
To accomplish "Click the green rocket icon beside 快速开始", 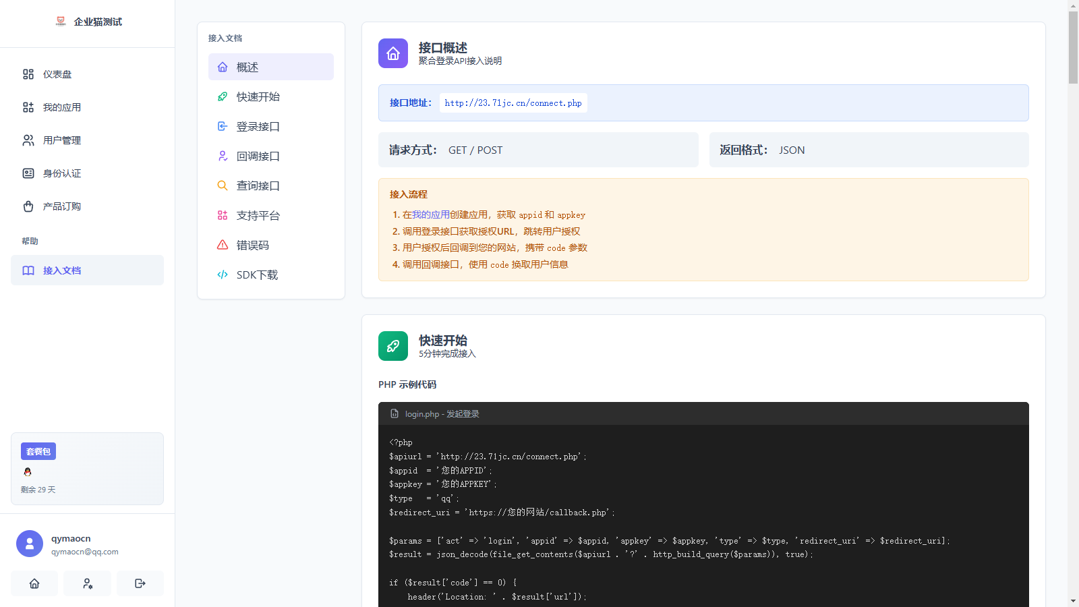I will (x=393, y=346).
